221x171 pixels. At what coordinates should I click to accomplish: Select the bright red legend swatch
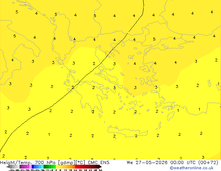click(x=76, y=166)
